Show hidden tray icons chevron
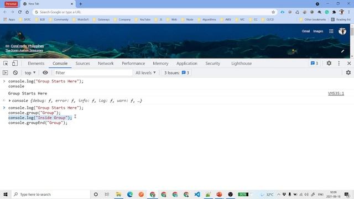This screenshot has width=354, height=199. 279,194
